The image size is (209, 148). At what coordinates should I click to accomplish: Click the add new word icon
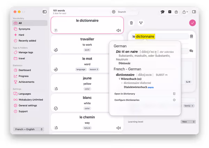[x=170, y=12]
